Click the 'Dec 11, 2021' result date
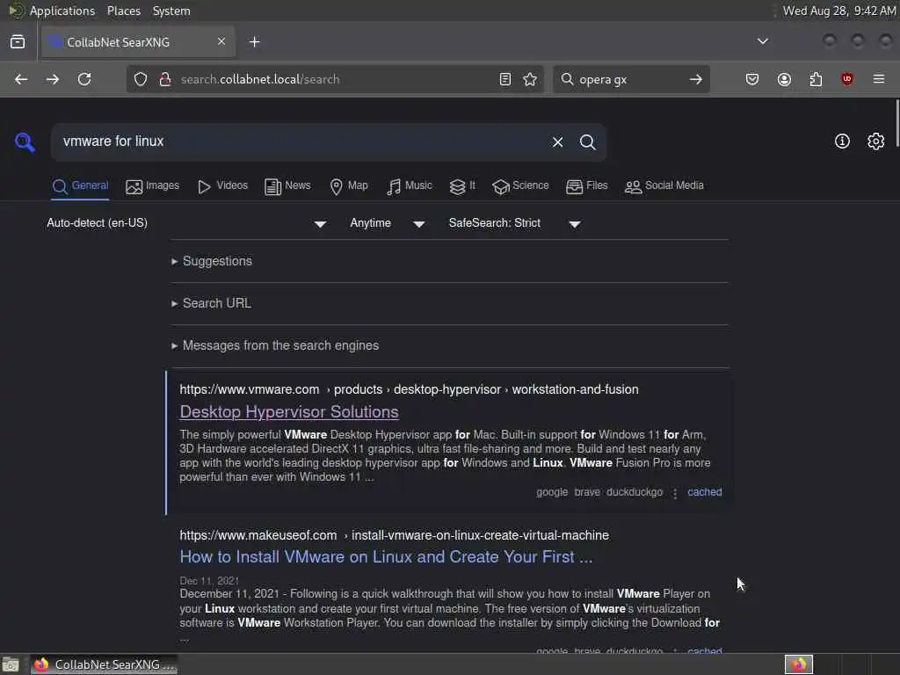This screenshot has height=675, width=900. click(209, 581)
